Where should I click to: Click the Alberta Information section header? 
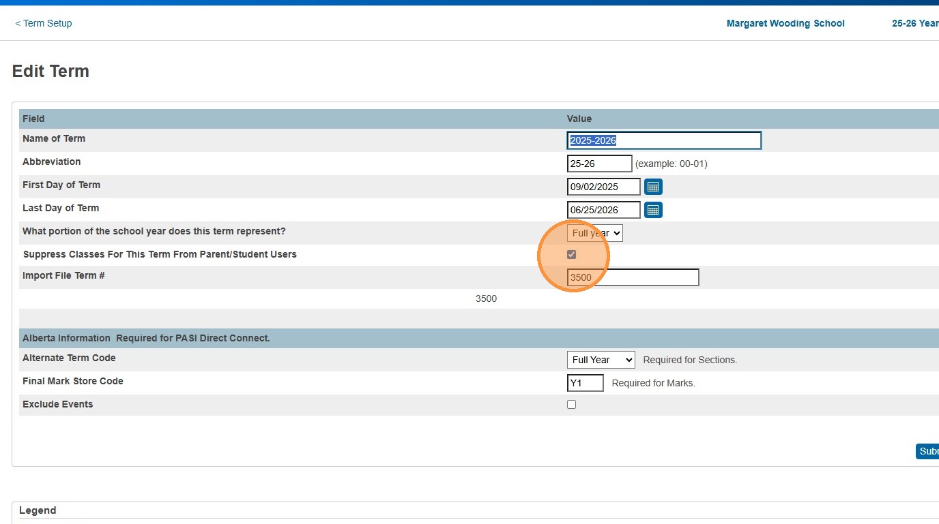click(146, 338)
